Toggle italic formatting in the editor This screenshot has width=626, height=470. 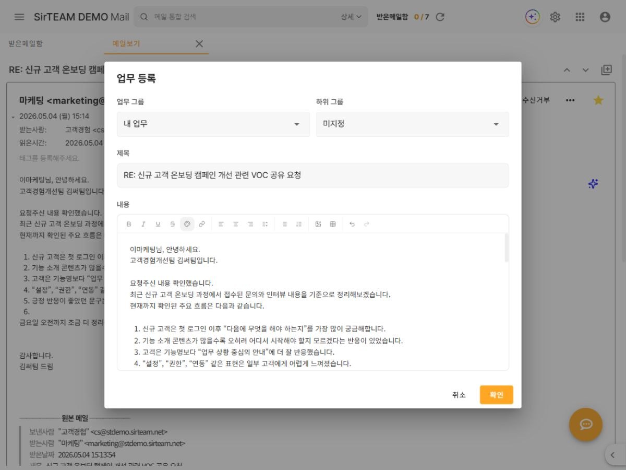[x=143, y=224]
